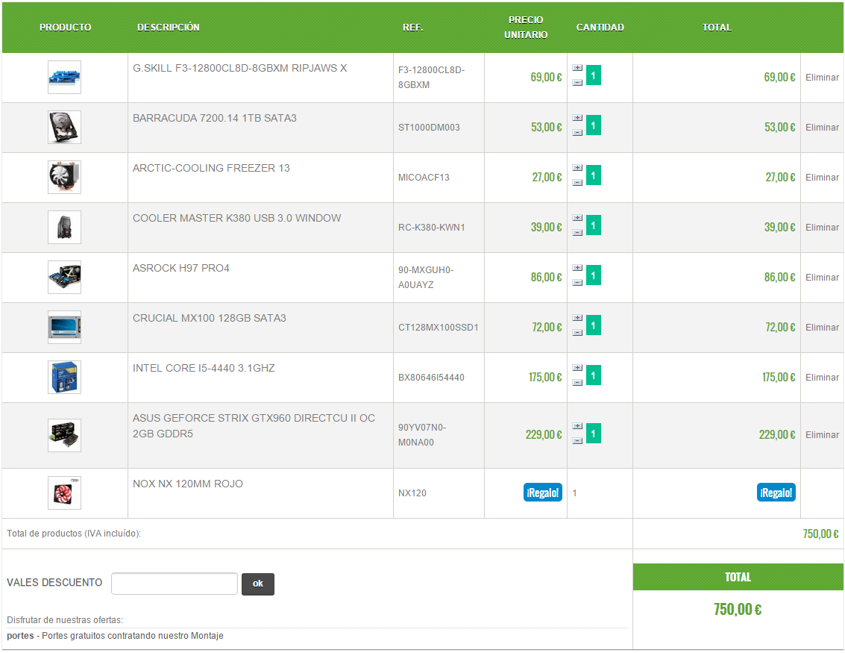The width and height of the screenshot is (845, 653).
Task: Open INTEL CORE I5-4440 3.1GHZ description
Action: 204,368
